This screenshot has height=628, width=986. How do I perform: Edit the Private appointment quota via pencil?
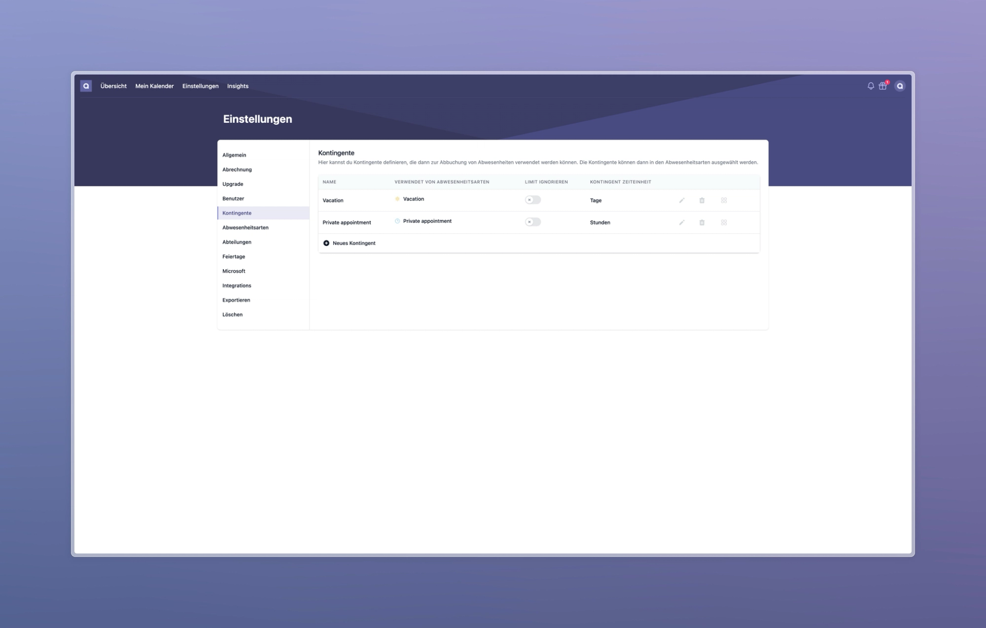click(x=681, y=222)
